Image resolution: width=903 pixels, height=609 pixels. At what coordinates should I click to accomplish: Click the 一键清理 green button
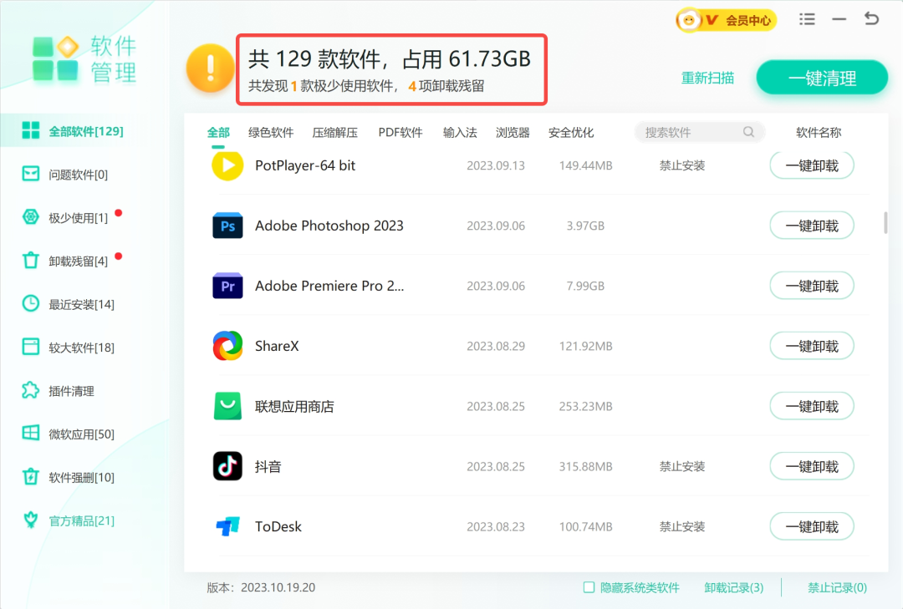[822, 78]
